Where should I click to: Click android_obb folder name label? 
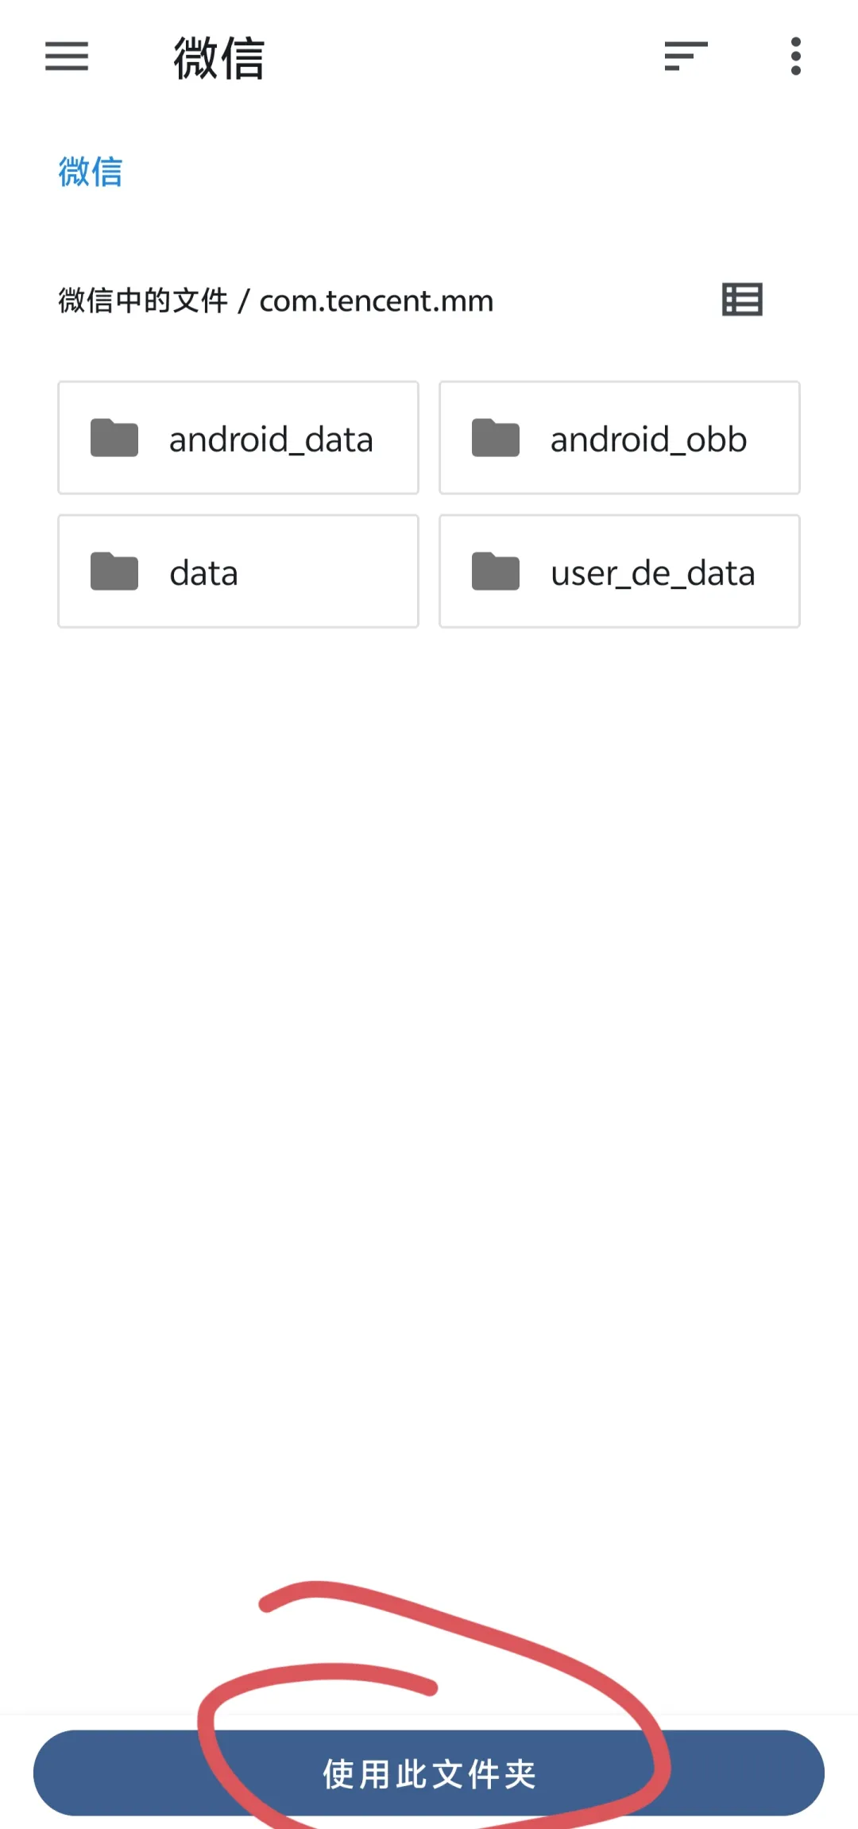(x=649, y=440)
